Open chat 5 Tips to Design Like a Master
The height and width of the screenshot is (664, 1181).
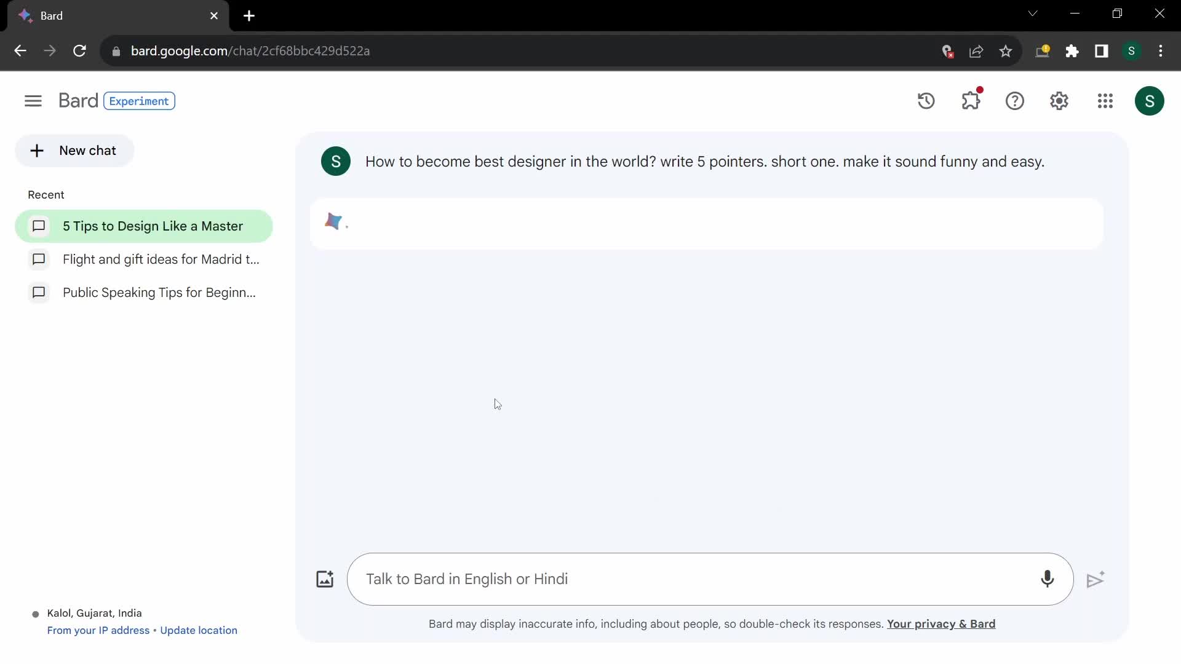click(144, 226)
